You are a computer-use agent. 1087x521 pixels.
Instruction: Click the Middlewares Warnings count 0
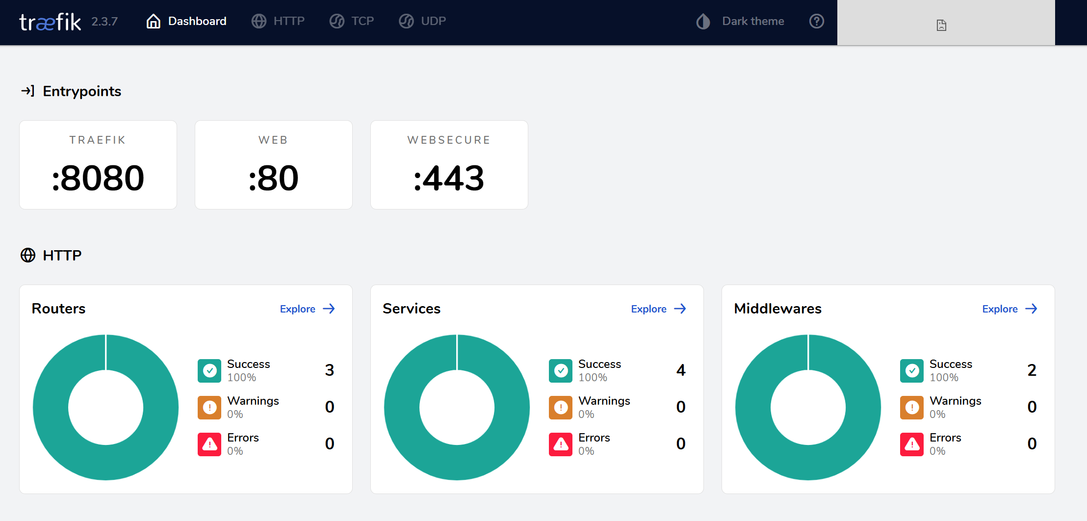tap(1032, 407)
